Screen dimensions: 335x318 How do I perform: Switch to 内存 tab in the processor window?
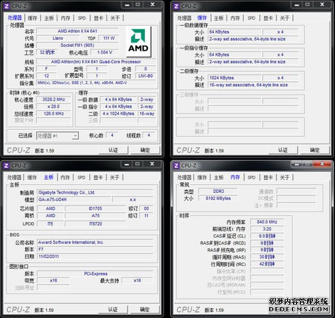[x=65, y=18]
